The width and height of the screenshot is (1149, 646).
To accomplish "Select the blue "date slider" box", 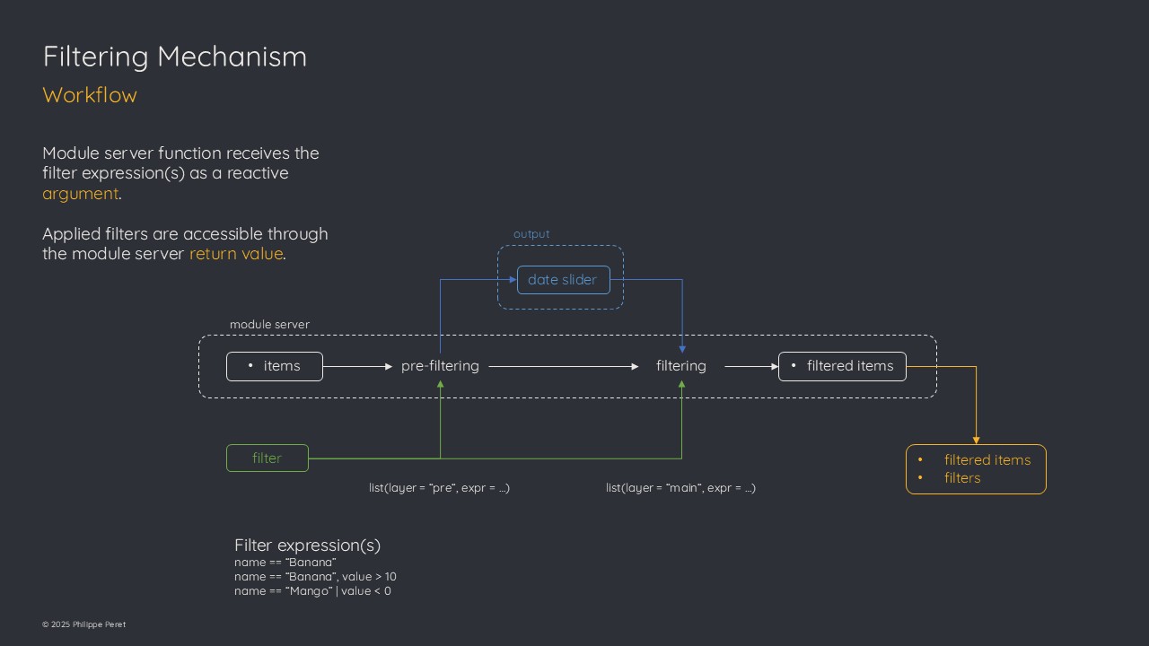I will click(563, 280).
